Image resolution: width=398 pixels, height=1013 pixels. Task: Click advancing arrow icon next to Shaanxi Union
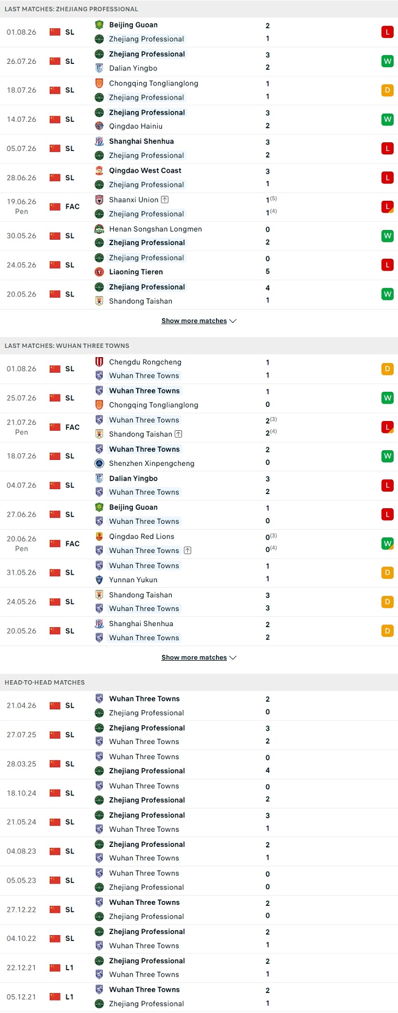coord(165,200)
